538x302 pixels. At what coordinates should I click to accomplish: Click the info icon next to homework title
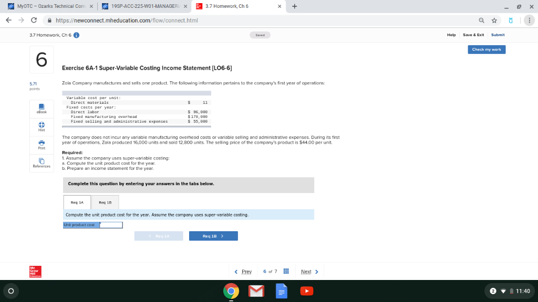coord(77,35)
